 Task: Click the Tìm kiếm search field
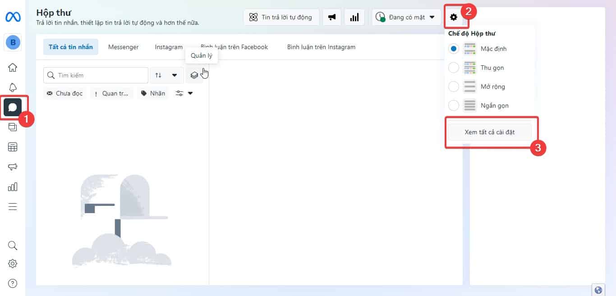tap(100, 75)
